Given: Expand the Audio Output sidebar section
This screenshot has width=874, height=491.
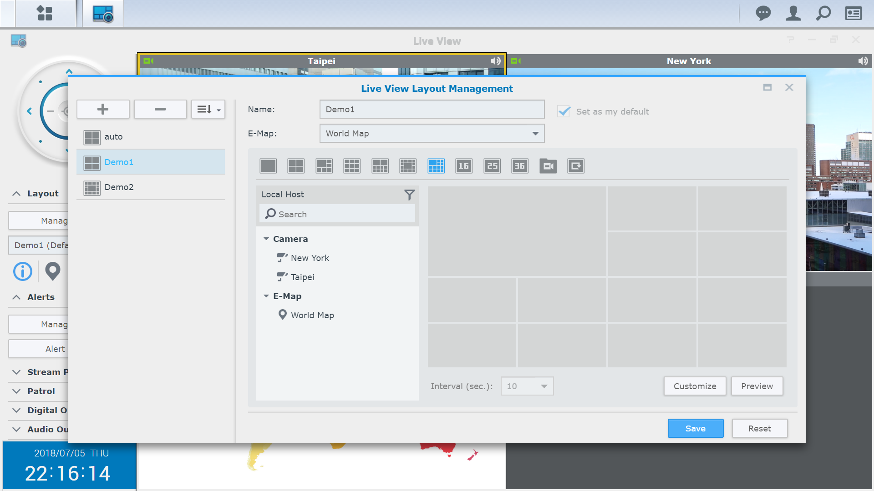Looking at the screenshot, I should [16, 429].
